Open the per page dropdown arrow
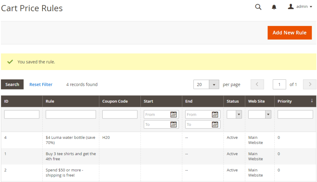Screen dimensions: 317x182 [214, 85]
